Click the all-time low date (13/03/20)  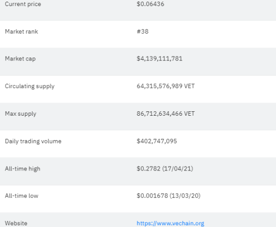click(185, 195)
